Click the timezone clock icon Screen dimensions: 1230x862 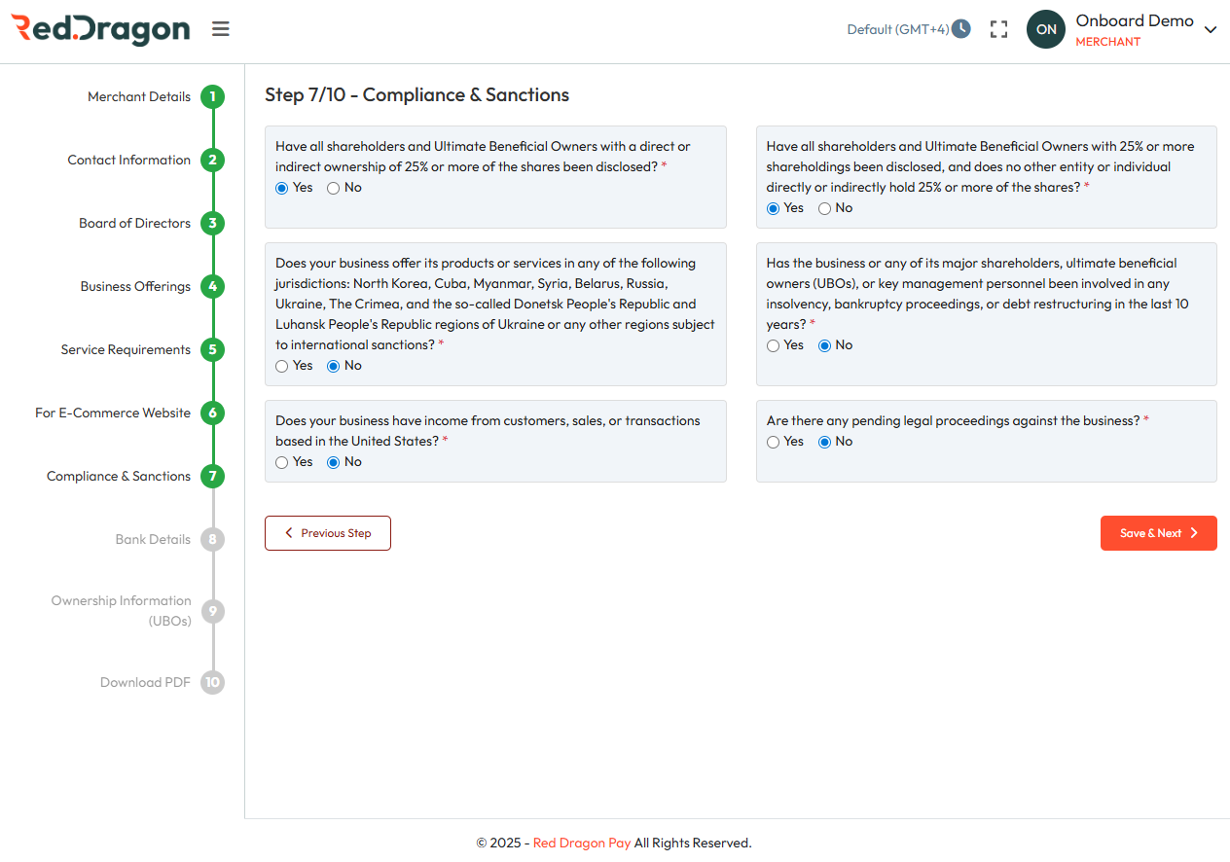point(961,28)
